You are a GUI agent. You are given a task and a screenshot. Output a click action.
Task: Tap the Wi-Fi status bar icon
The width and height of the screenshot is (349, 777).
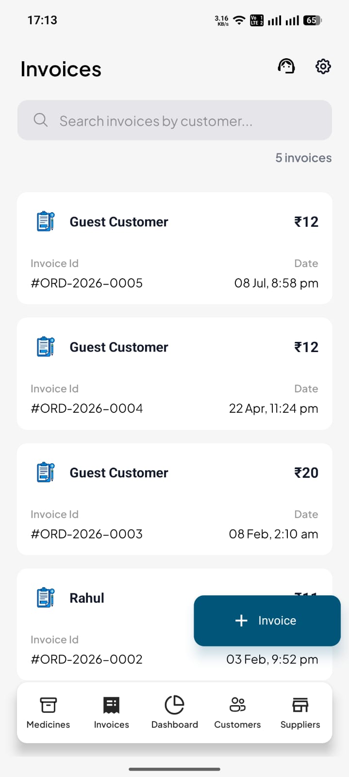click(239, 20)
